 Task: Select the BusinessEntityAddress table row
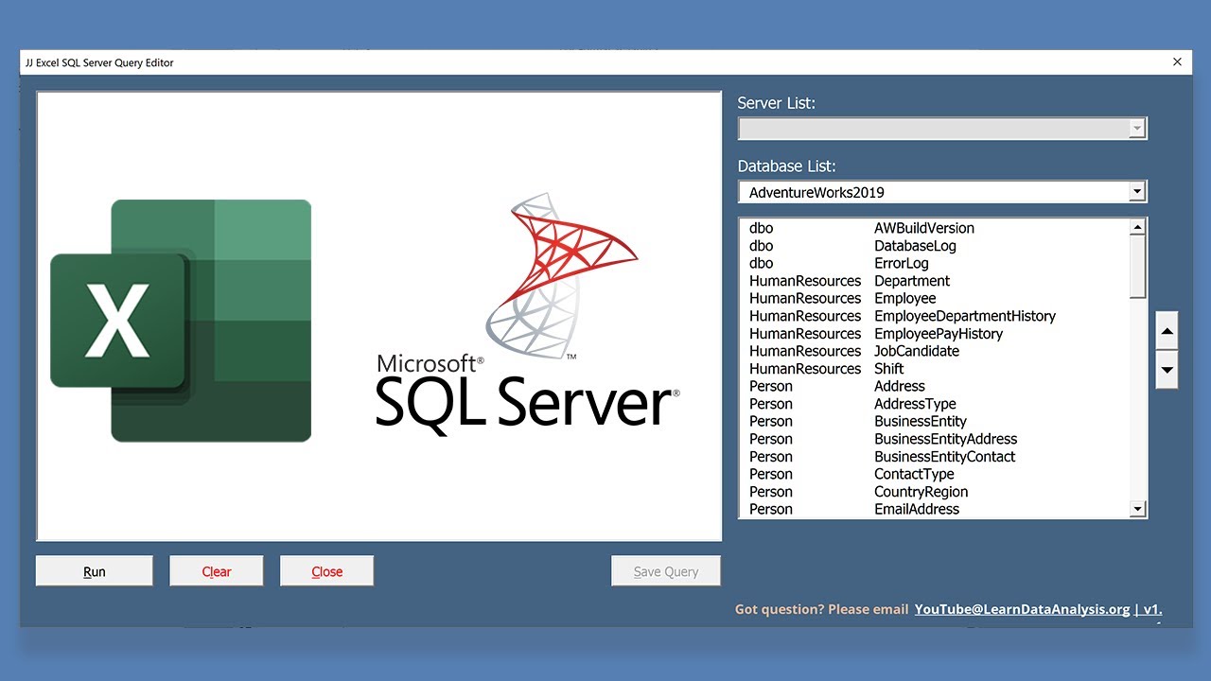coord(935,439)
